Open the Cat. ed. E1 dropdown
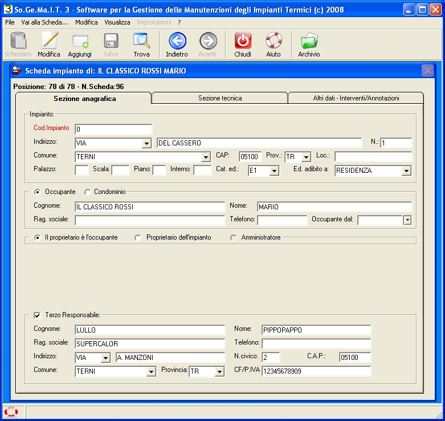The height and width of the screenshot is (421, 445). (274, 171)
